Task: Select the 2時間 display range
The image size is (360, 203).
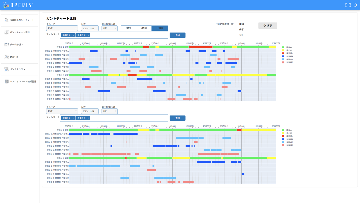Action: 128,28
